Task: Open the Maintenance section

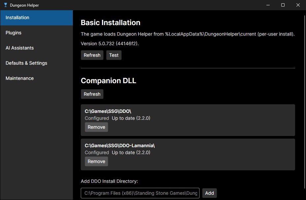Action: pyautogui.click(x=37, y=78)
